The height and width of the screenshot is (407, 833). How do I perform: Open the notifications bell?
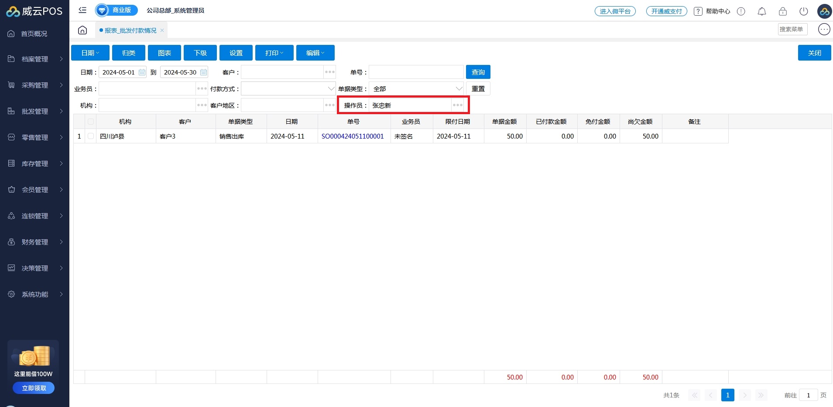(761, 11)
